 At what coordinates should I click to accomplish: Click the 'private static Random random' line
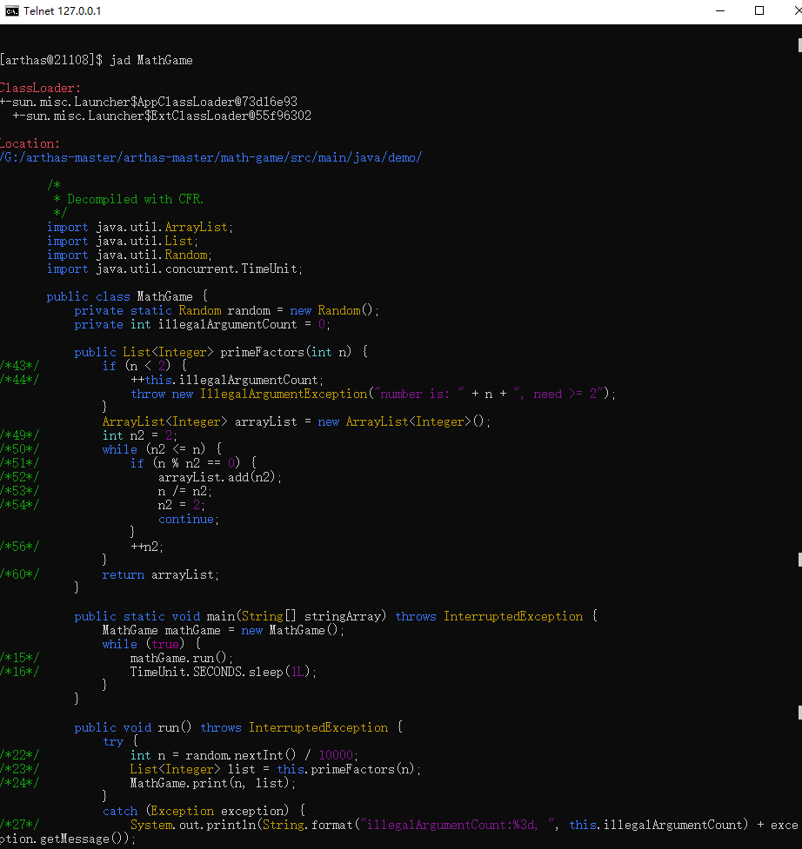pyautogui.click(x=226, y=311)
